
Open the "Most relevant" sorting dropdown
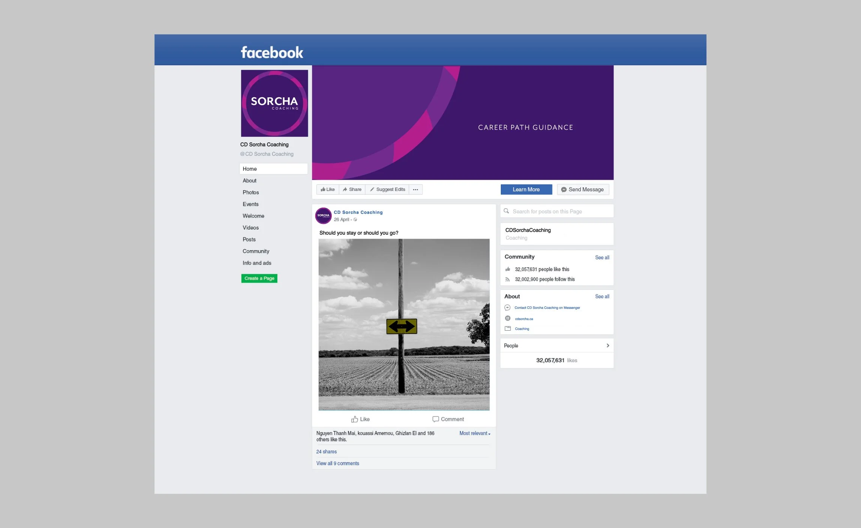[x=474, y=433]
